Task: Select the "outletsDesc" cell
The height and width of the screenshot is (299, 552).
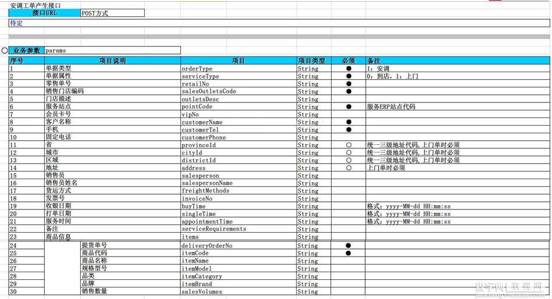Action: pyautogui.click(x=238, y=99)
